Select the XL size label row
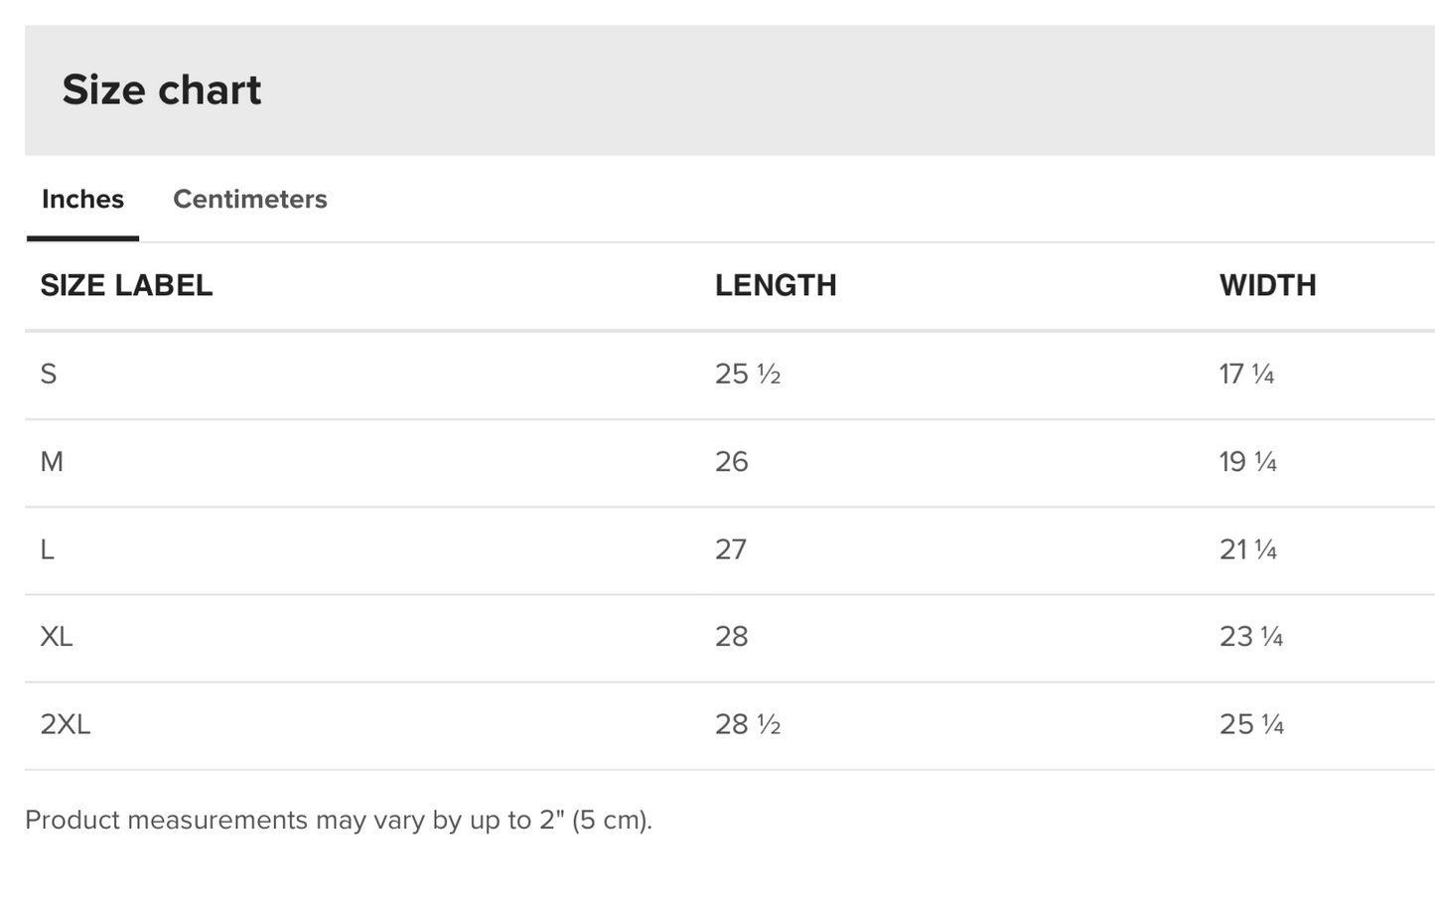This screenshot has height=912, width=1435. coord(57,636)
